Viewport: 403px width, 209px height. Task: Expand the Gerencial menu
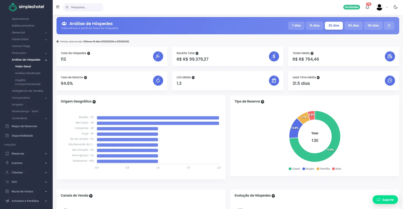click(x=29, y=32)
